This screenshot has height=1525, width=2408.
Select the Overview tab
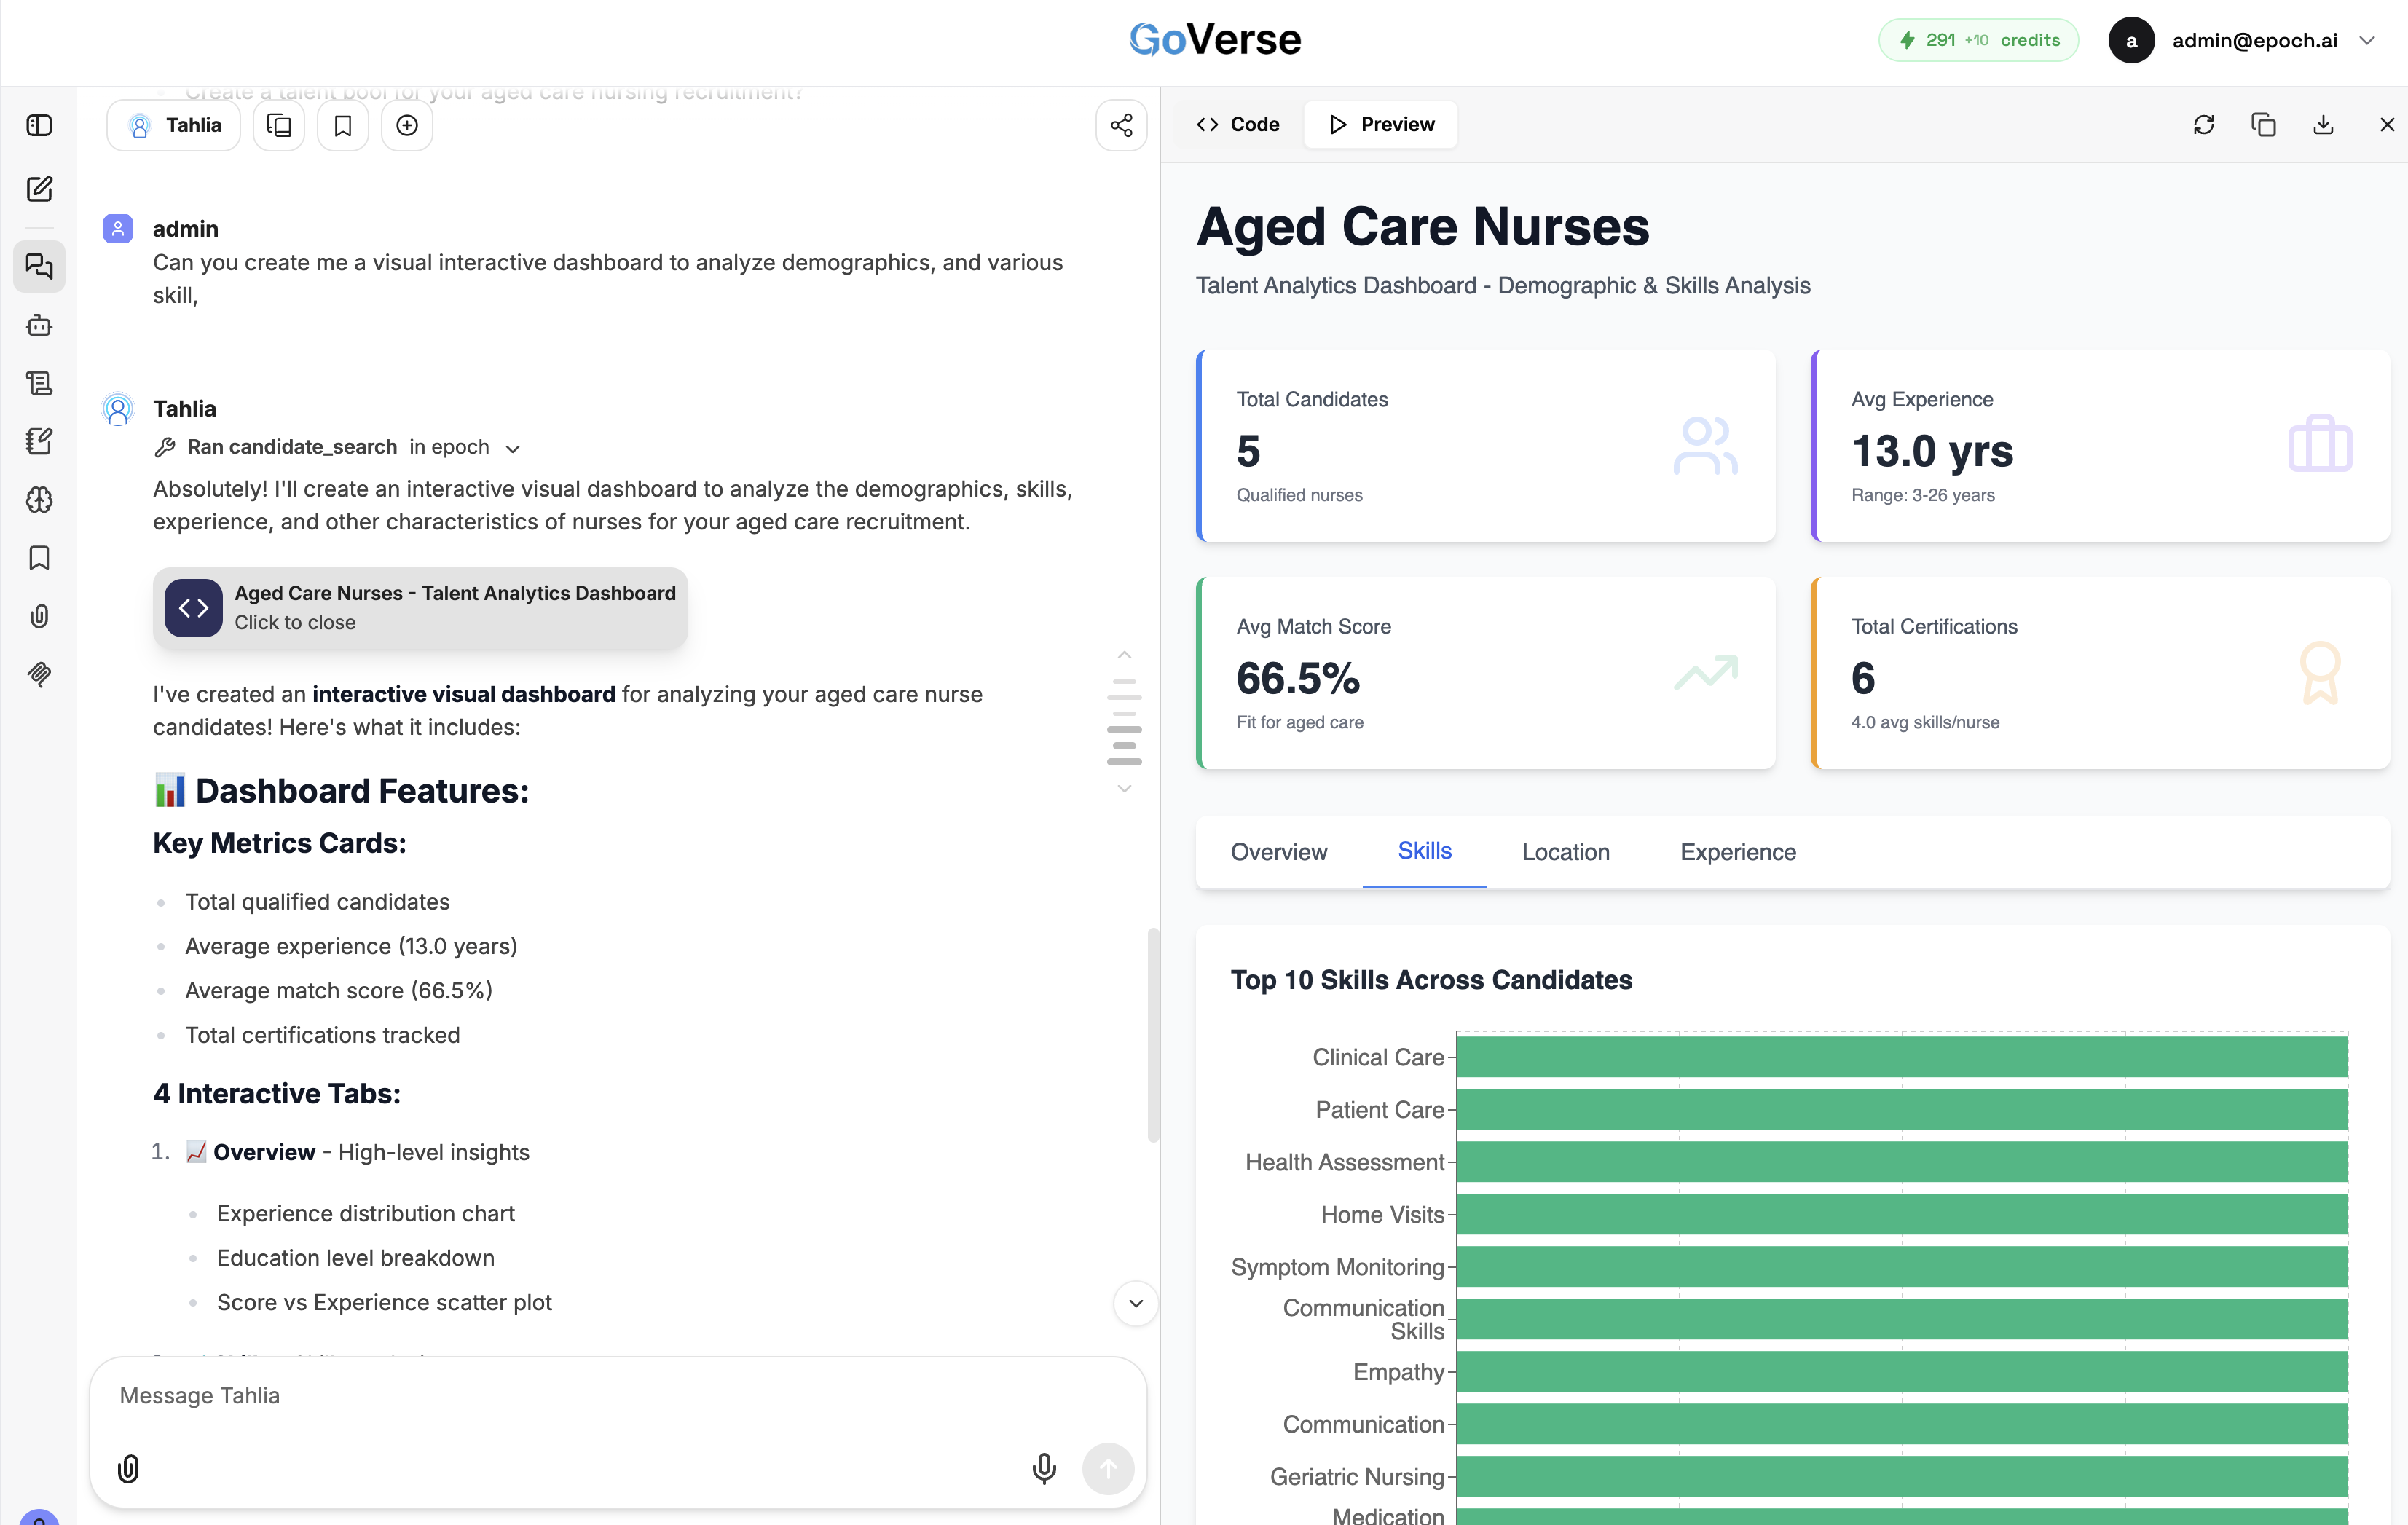tap(1279, 852)
